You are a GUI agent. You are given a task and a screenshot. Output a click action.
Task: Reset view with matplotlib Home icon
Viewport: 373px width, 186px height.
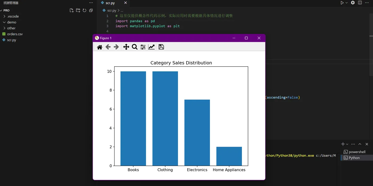(100, 47)
